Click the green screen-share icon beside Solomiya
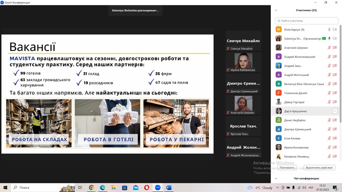 (x=324, y=38)
